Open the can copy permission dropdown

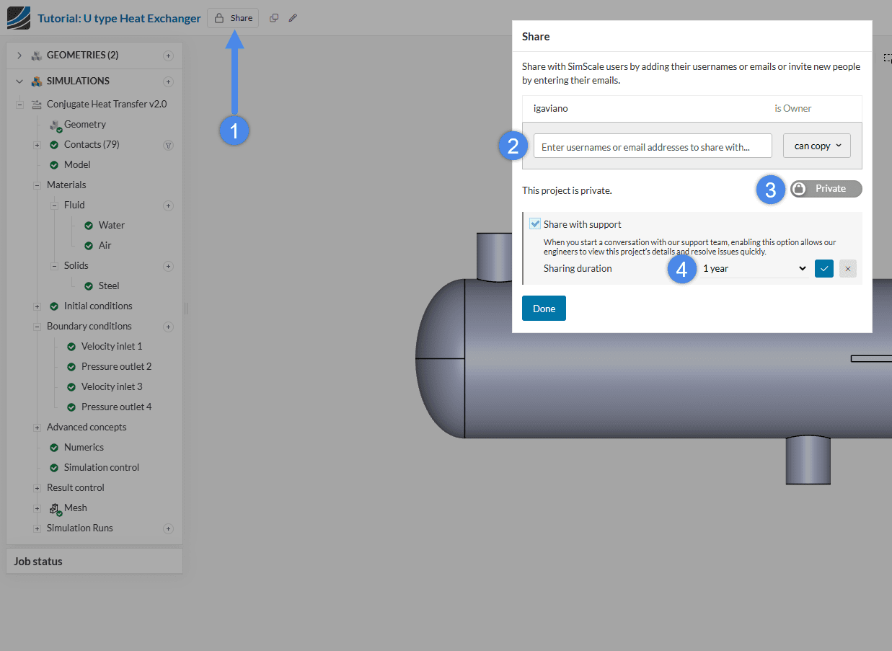click(816, 146)
